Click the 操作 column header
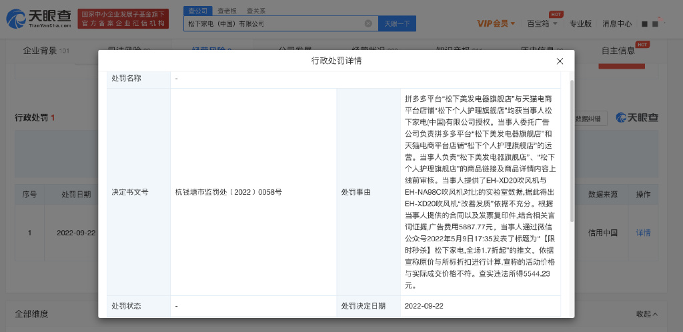Image resolution: width=683 pixels, height=332 pixels. 643,195
